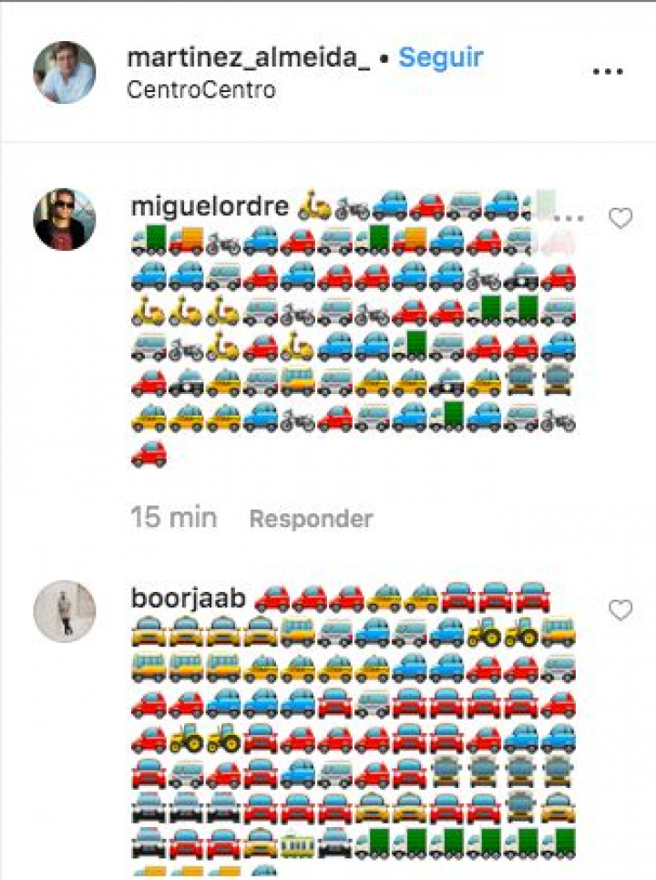Click the first yellow taxi in boorjaab's second line
This screenshot has width=656, height=880.
point(149,633)
